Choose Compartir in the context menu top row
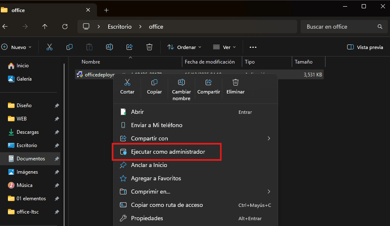The width and height of the screenshot is (390, 226). (209, 87)
